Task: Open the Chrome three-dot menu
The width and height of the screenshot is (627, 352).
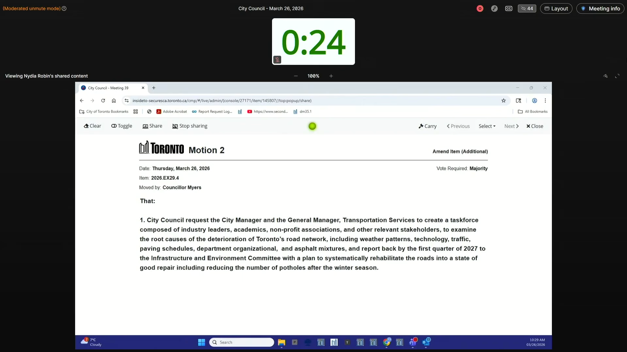Action: click(545, 101)
